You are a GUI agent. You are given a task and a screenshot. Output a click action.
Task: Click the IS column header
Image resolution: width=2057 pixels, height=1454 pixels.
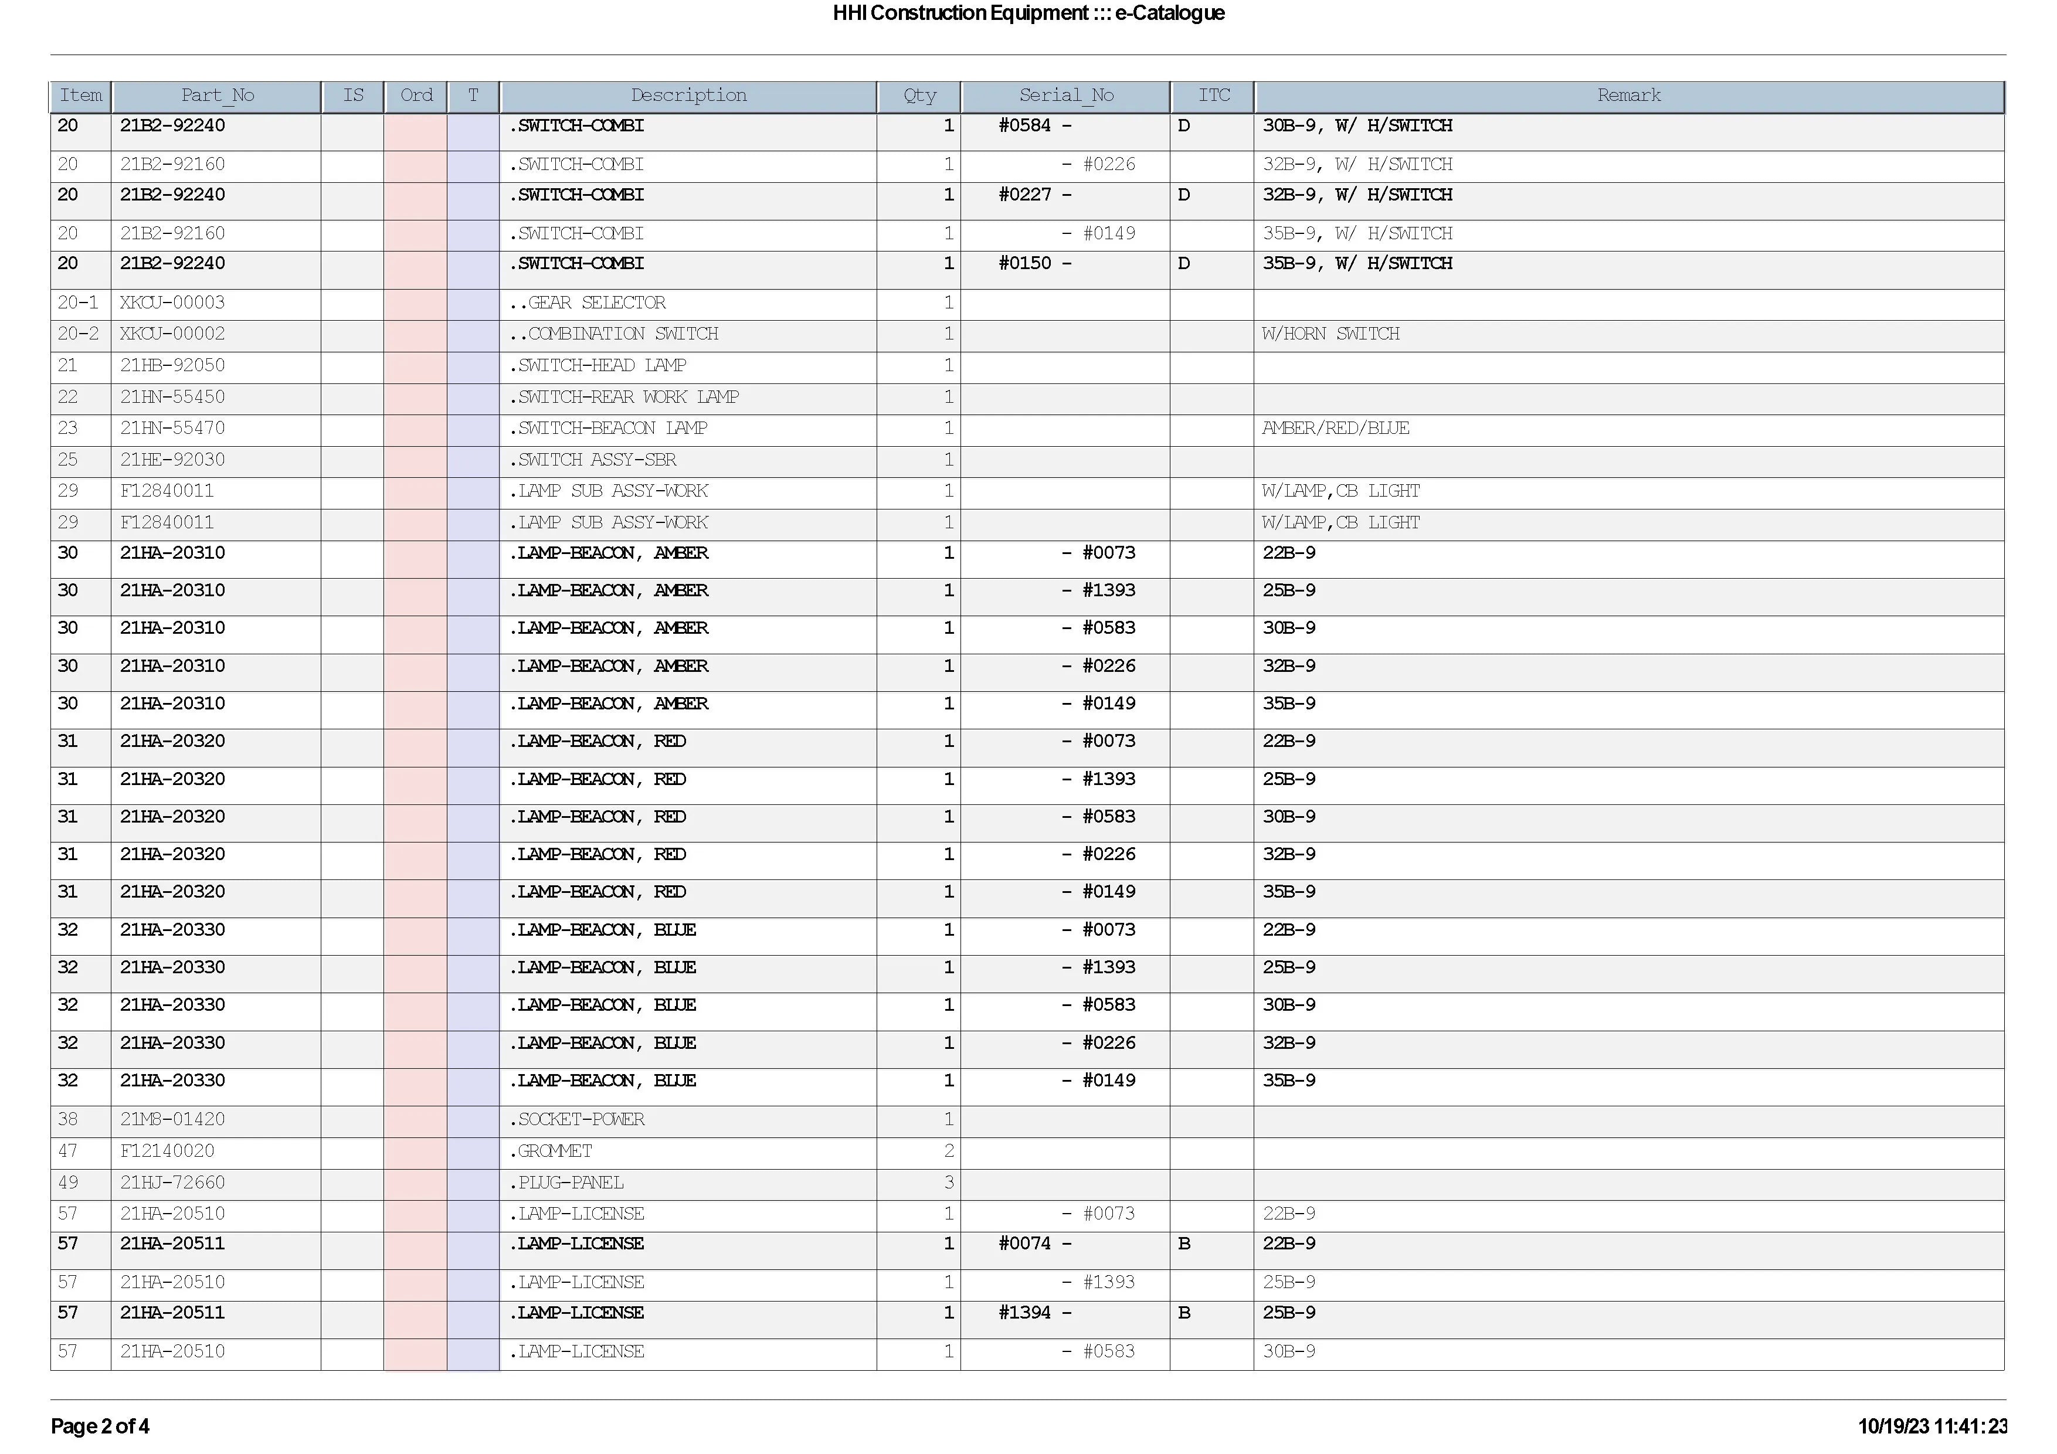tap(353, 96)
